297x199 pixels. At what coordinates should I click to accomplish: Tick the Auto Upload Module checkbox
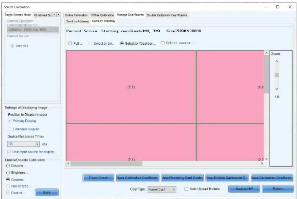tap(186, 189)
